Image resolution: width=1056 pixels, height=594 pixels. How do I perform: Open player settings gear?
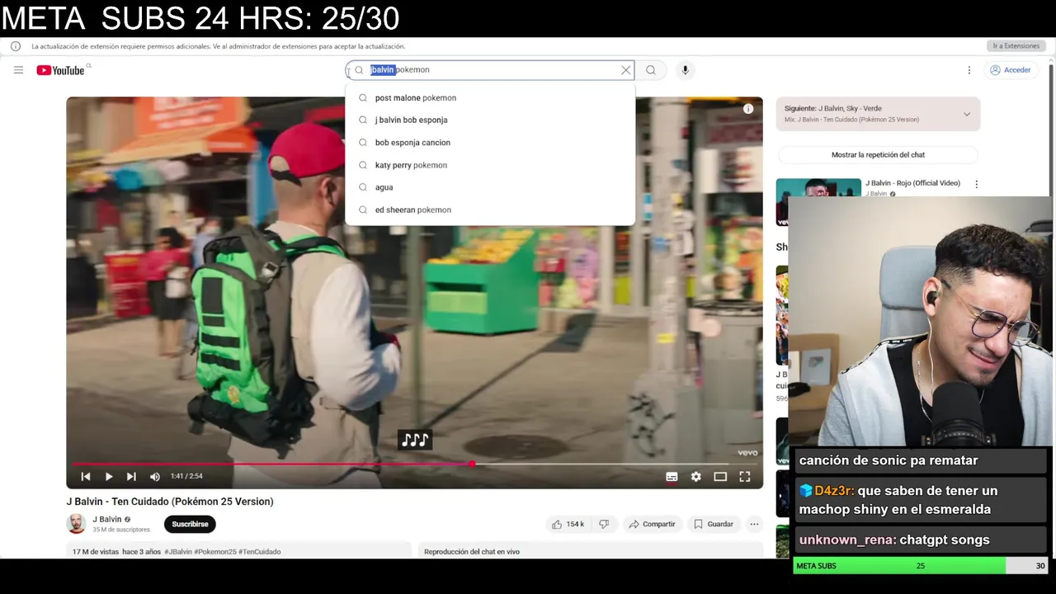coord(695,476)
